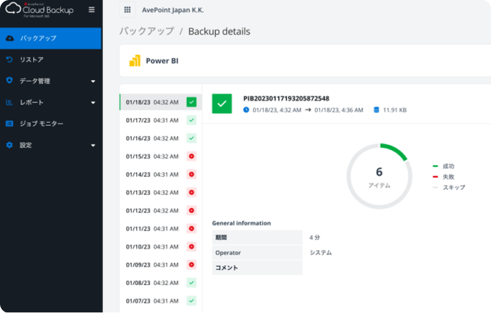Click the blue clock time icon
Screen dimensions: 491x313
coord(246,110)
